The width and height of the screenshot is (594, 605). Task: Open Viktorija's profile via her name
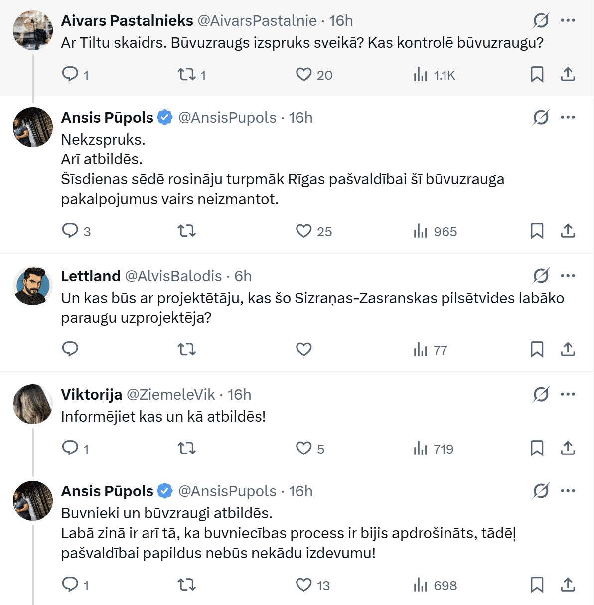point(91,395)
